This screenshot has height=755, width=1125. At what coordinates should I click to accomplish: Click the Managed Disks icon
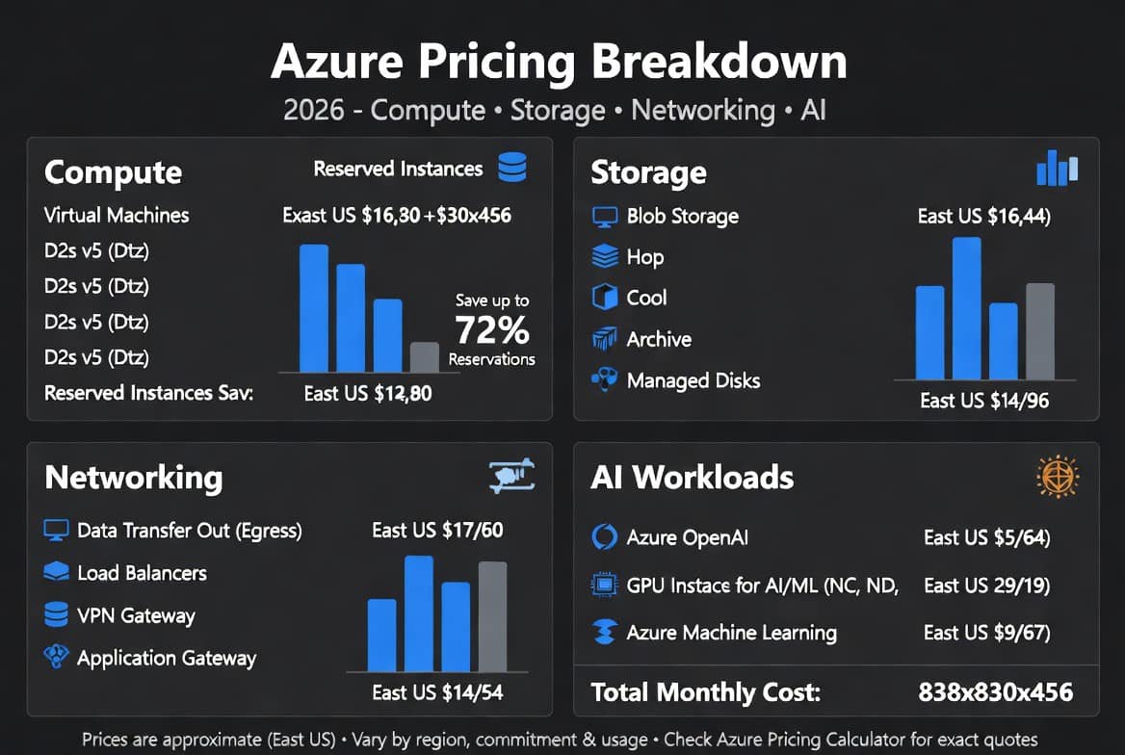[x=605, y=378]
